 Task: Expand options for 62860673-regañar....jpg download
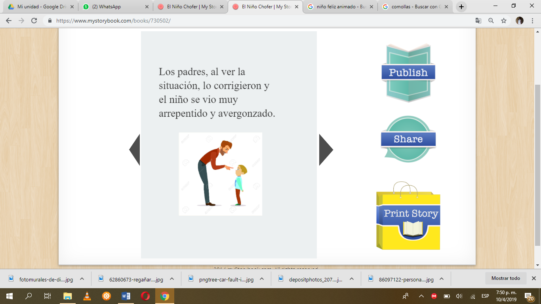point(172,279)
